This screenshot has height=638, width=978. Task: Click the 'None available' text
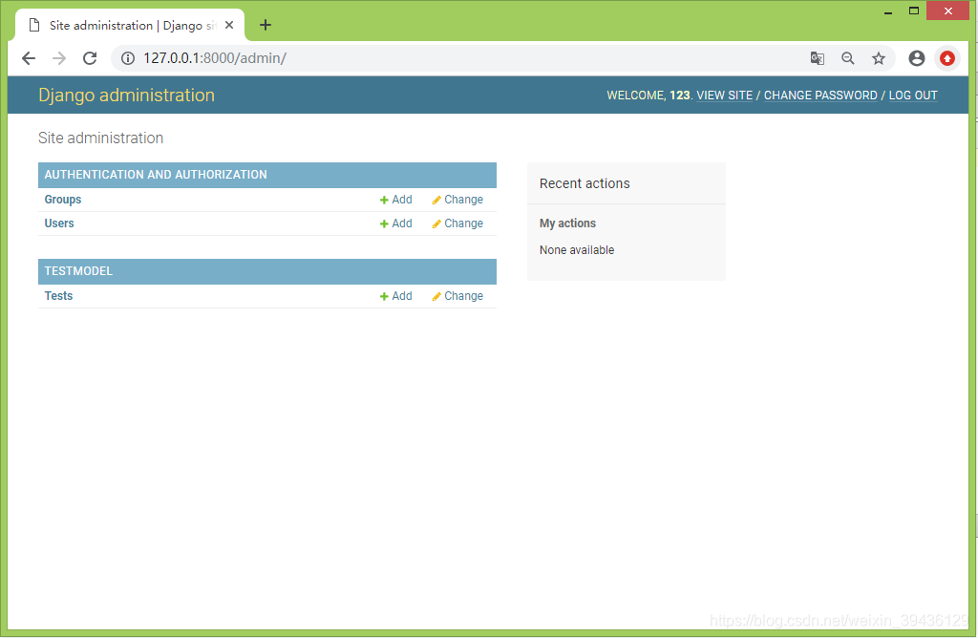click(577, 250)
